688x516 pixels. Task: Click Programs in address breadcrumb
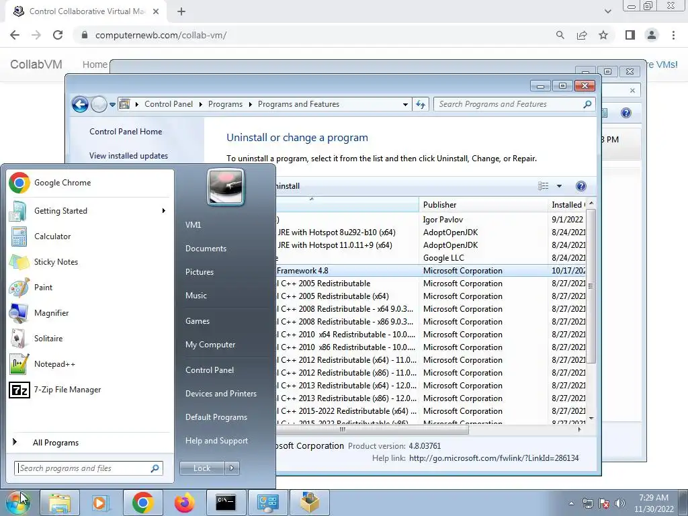point(225,104)
